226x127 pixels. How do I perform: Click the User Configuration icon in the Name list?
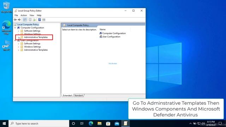(x=101, y=37)
